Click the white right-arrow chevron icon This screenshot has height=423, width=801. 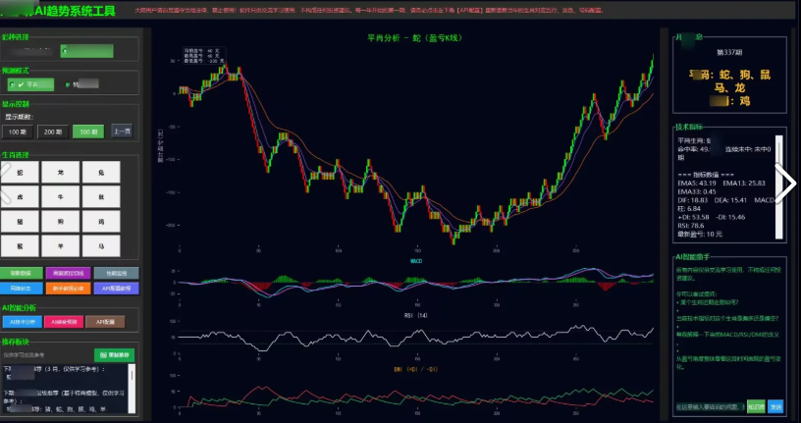tap(786, 182)
